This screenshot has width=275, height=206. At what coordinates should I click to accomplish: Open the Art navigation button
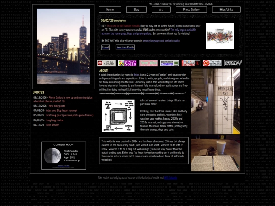pyautogui.click(x=161, y=10)
